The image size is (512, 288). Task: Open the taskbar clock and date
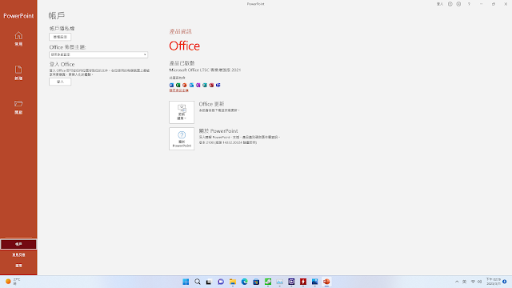coord(494,282)
